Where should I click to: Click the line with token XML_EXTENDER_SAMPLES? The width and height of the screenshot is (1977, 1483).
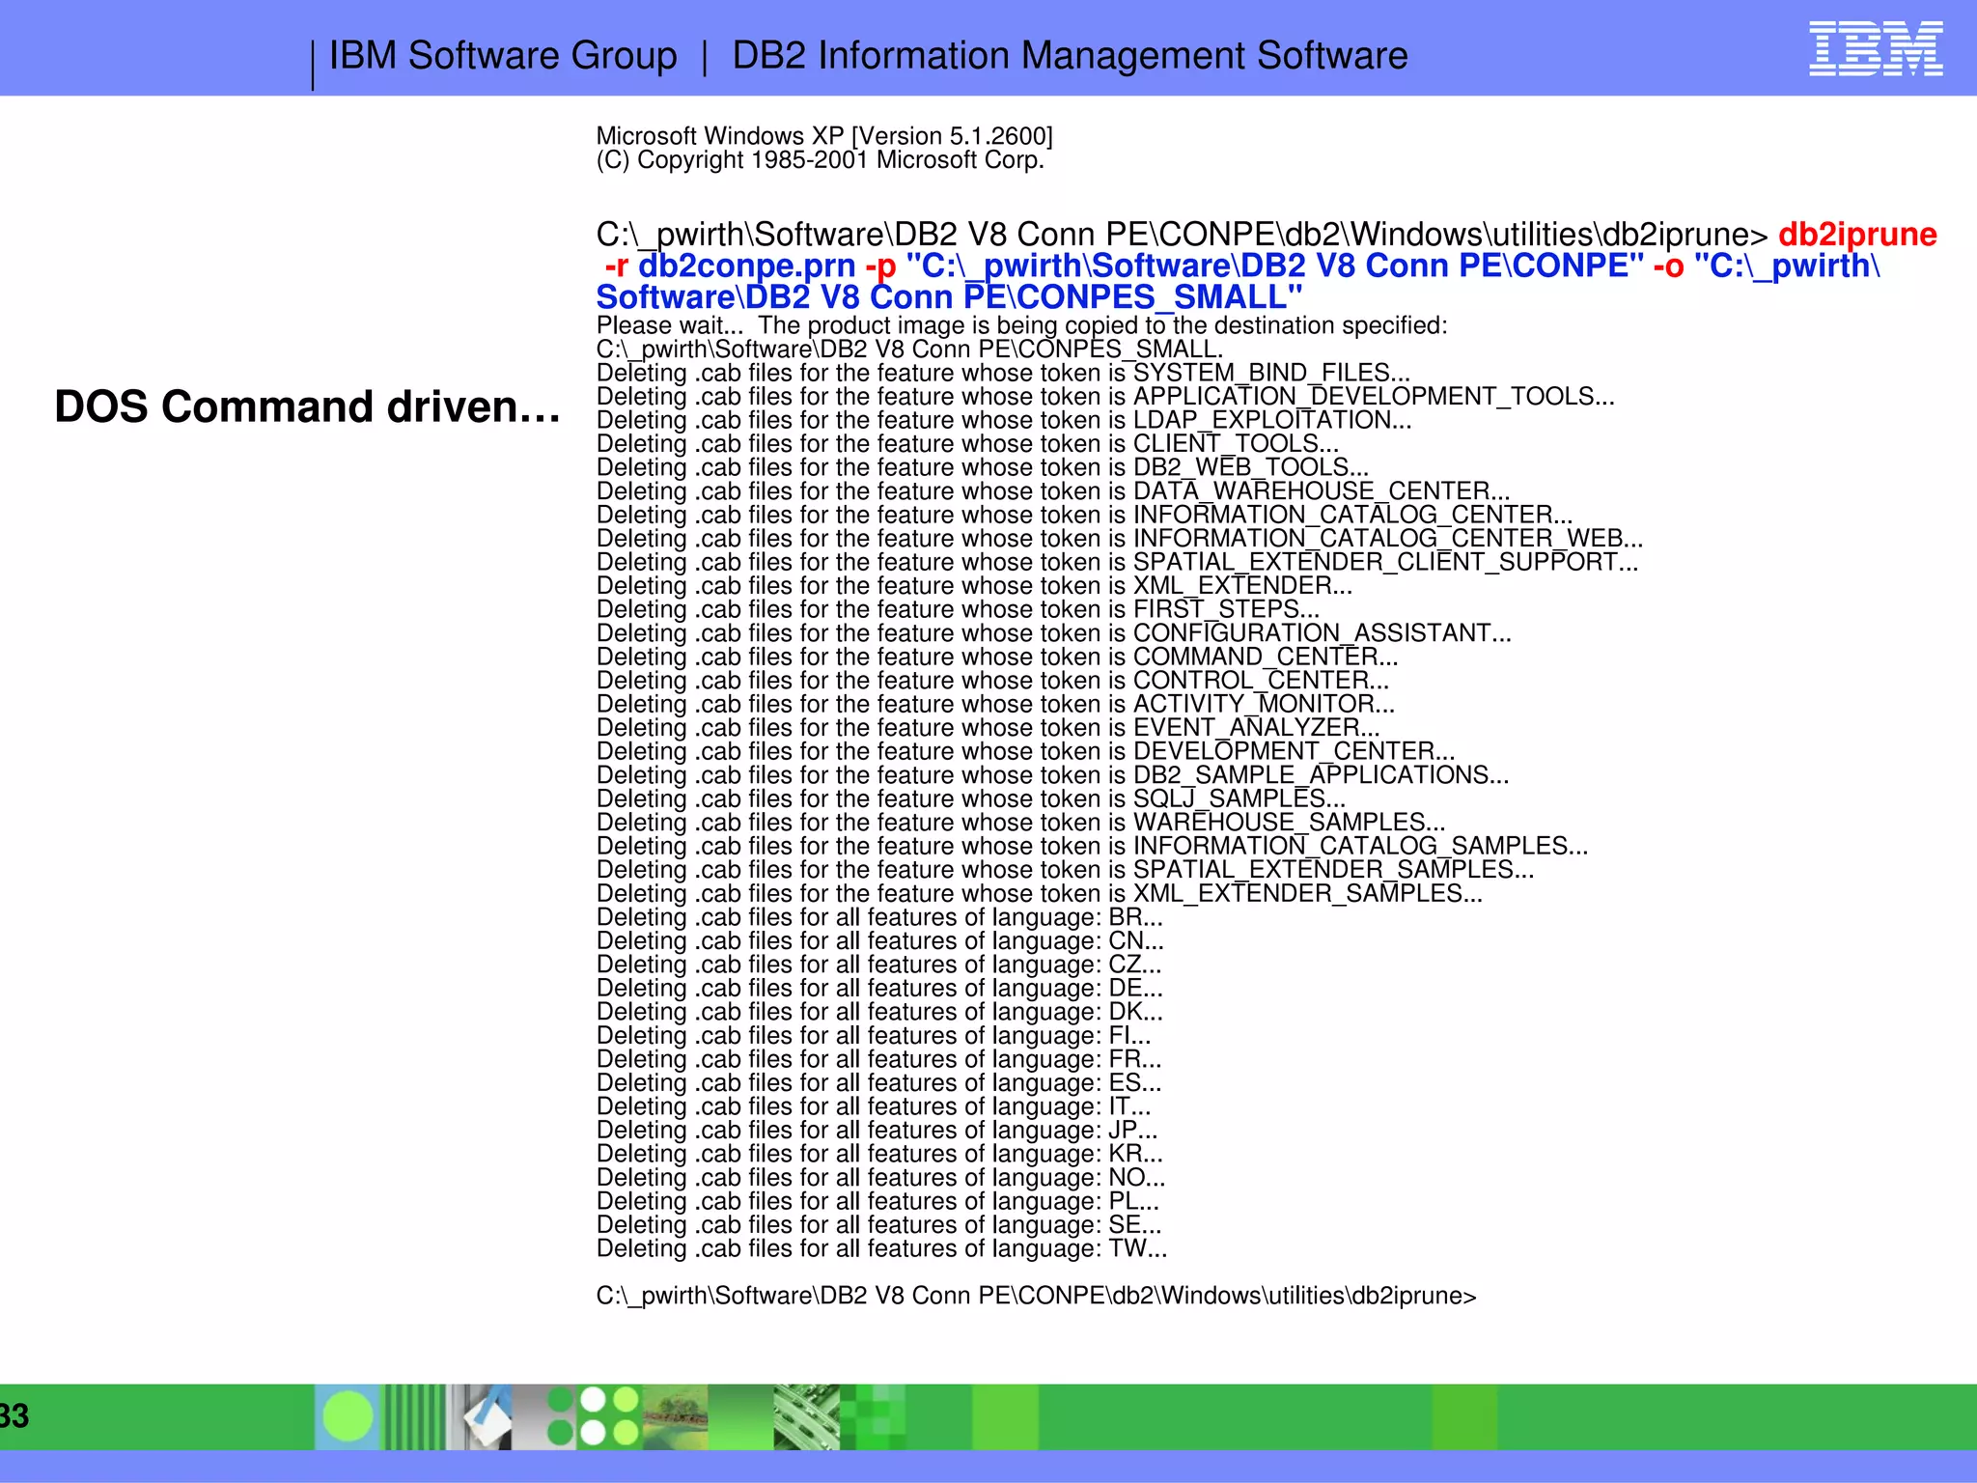[x=1040, y=893]
